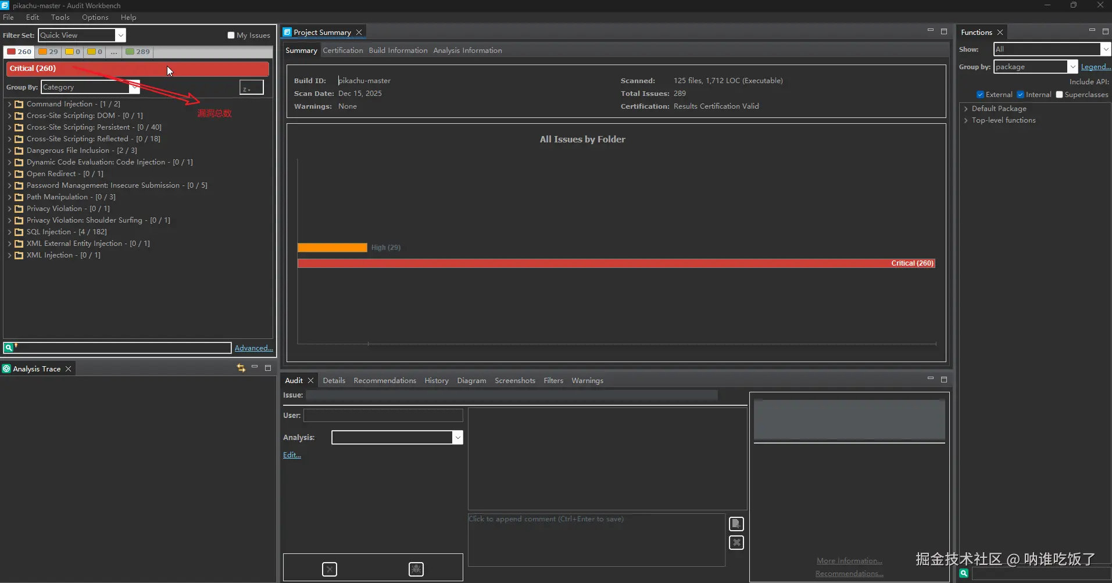Select the red Critical 260 severity tab

pyautogui.click(x=19, y=52)
